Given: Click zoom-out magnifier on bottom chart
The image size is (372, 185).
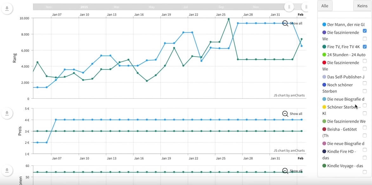Looking at the screenshot, I should tap(285, 171).
